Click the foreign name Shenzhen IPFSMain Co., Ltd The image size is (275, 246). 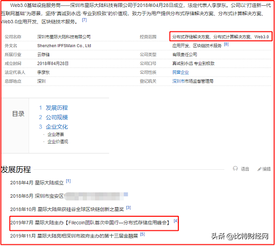point(64,46)
